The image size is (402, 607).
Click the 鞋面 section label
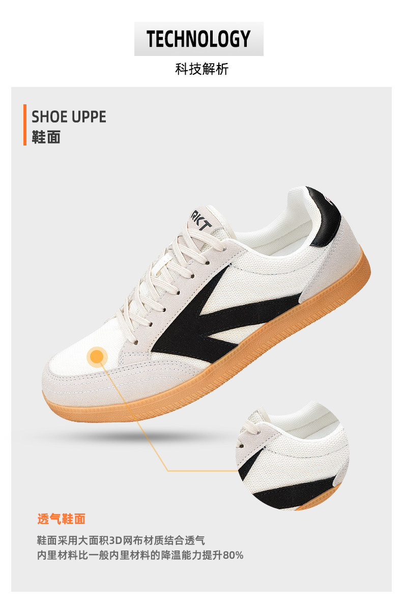coord(46,137)
